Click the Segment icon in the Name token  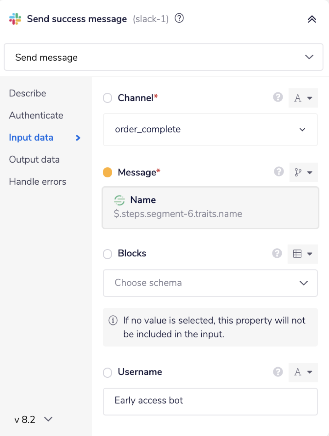119,200
